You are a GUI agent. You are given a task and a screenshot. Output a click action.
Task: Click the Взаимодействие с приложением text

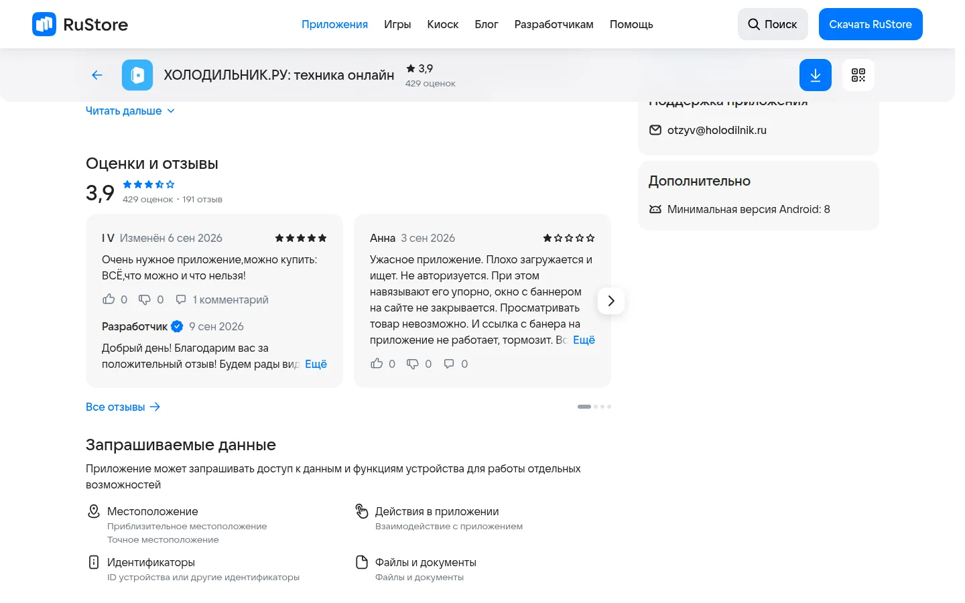click(449, 526)
